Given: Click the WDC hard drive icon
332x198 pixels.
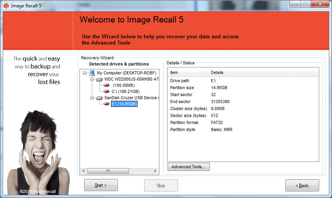Looking at the screenshot, I should point(99,79).
